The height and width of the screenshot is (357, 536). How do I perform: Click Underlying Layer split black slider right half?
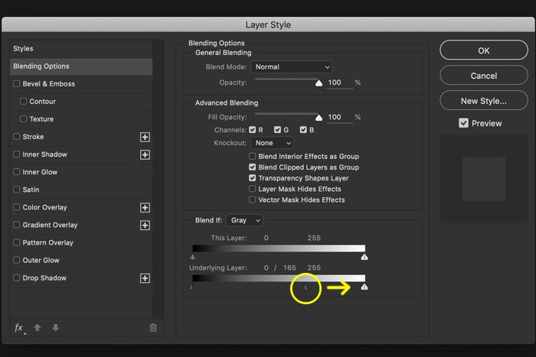pyautogui.click(x=306, y=287)
